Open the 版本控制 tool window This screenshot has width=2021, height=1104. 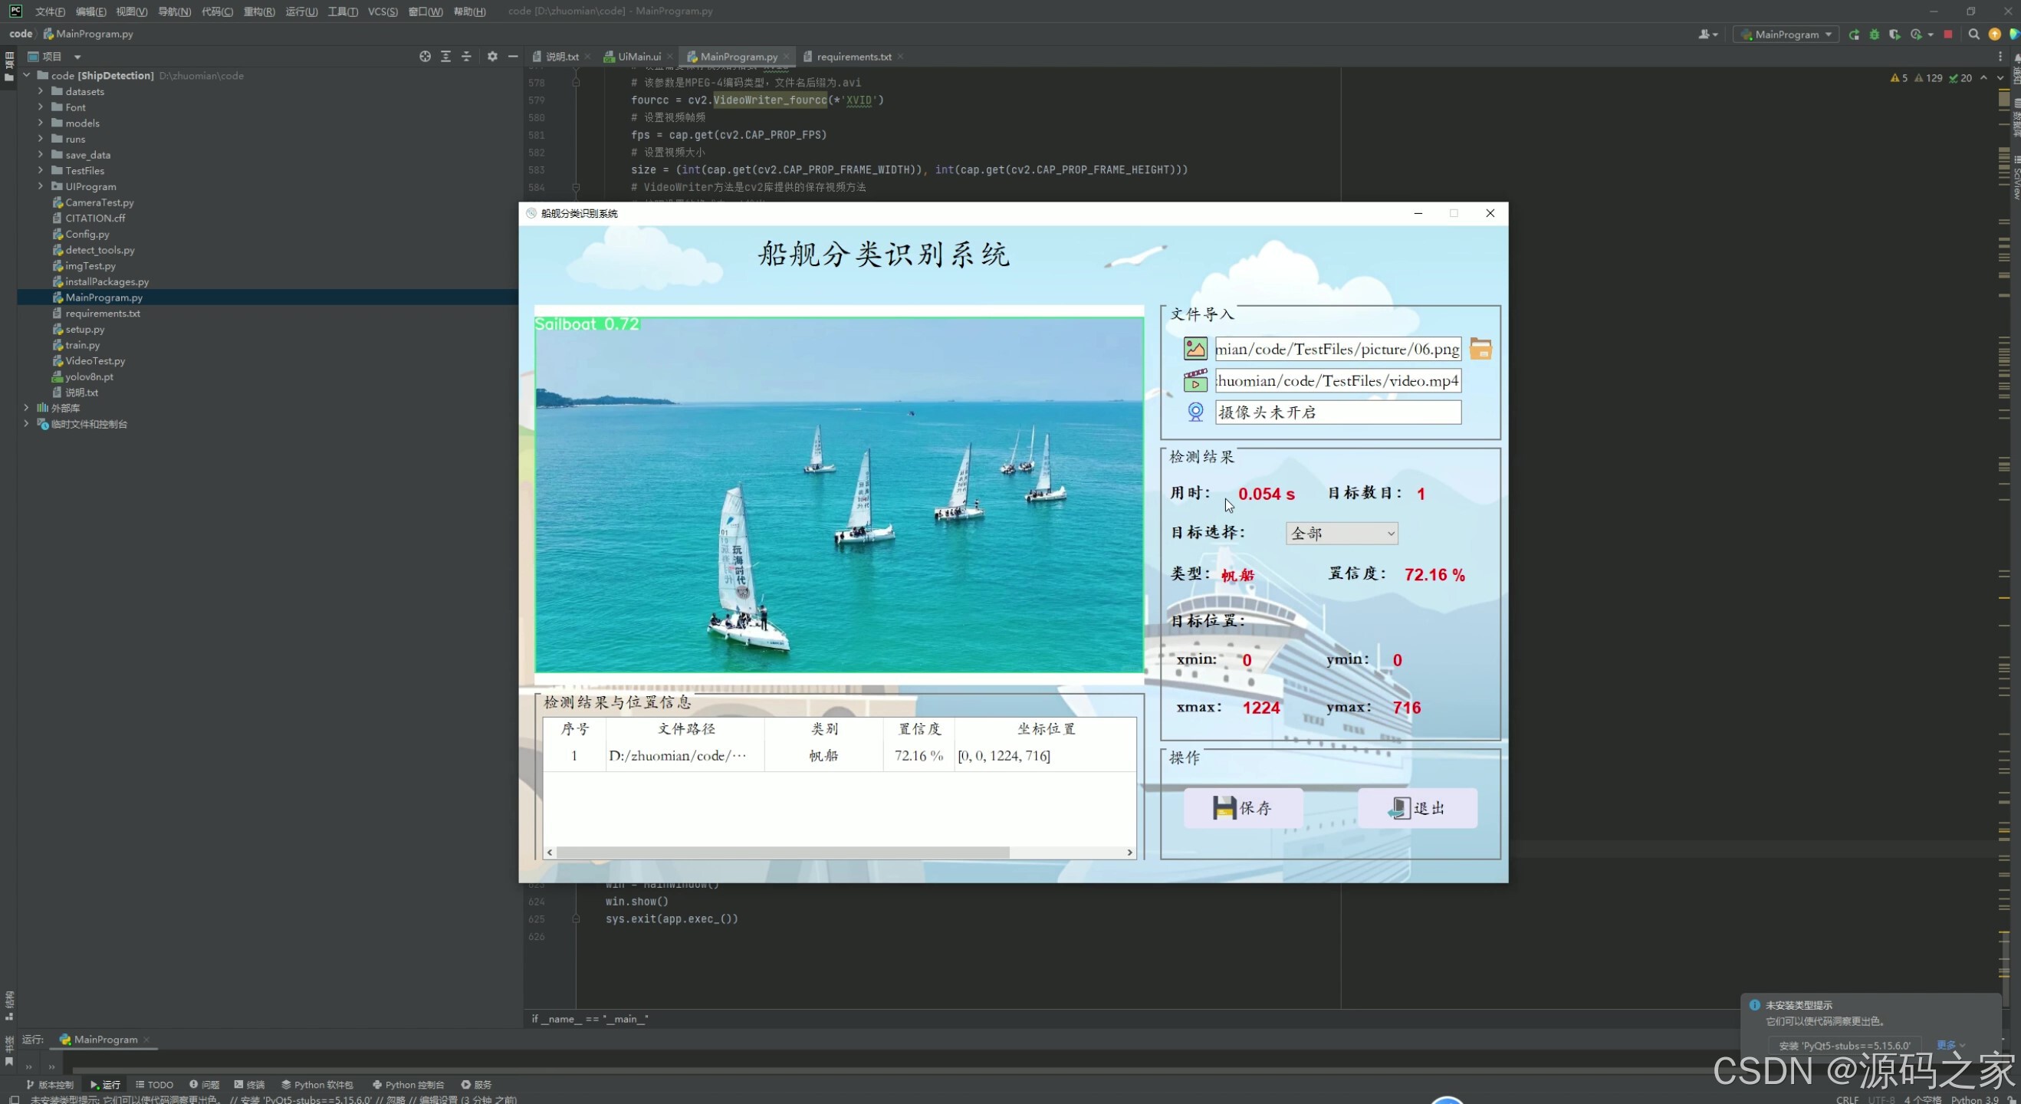[50, 1084]
